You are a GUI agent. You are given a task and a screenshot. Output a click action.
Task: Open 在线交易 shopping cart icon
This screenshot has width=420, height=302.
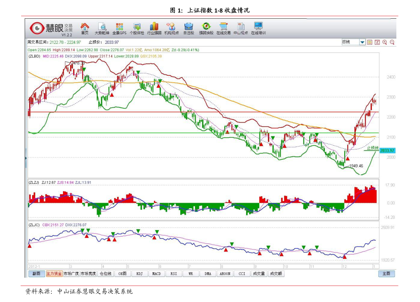pyautogui.click(x=223, y=27)
